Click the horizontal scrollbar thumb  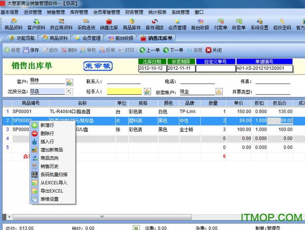click(x=102, y=217)
